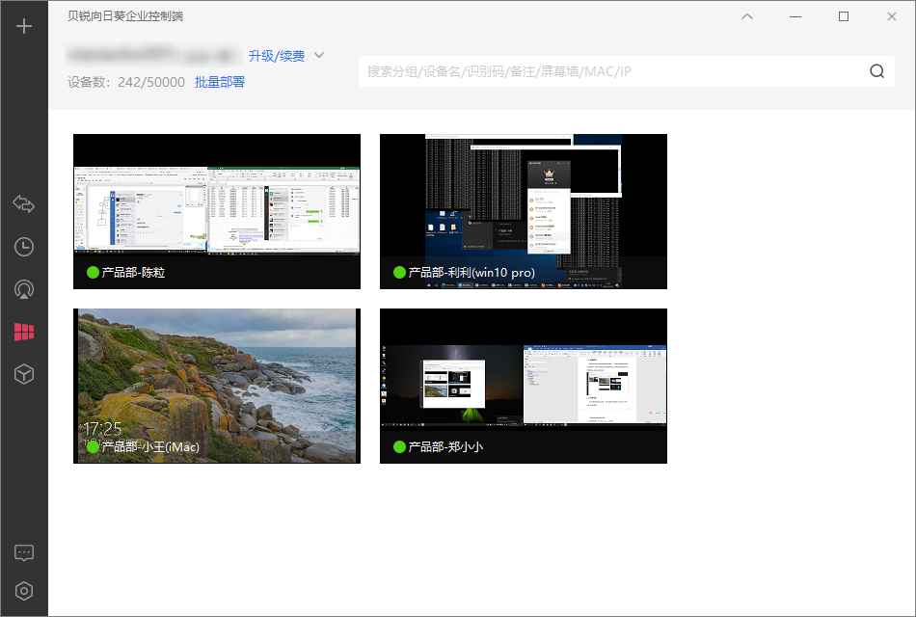Viewport: 916px width, 617px height.
Task: Open the chat message icon
Action: click(24, 552)
